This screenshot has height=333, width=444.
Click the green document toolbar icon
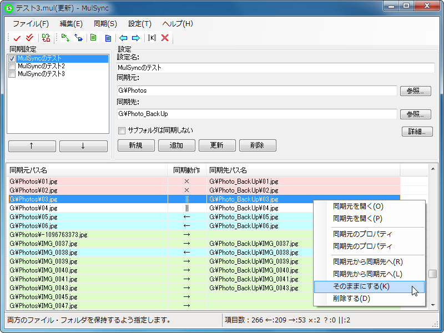pos(93,38)
